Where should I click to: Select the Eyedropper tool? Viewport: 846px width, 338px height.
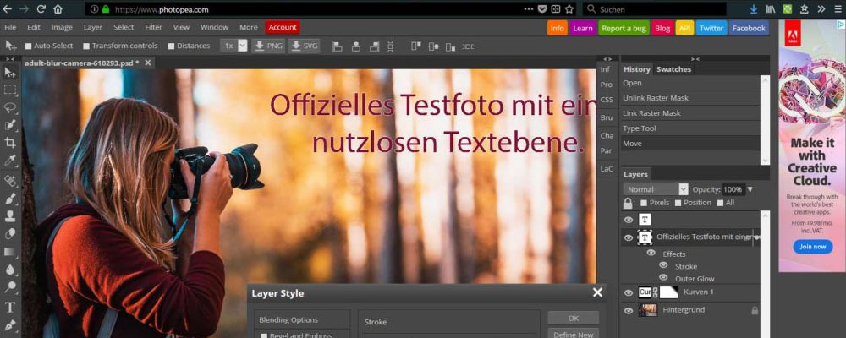click(x=10, y=161)
